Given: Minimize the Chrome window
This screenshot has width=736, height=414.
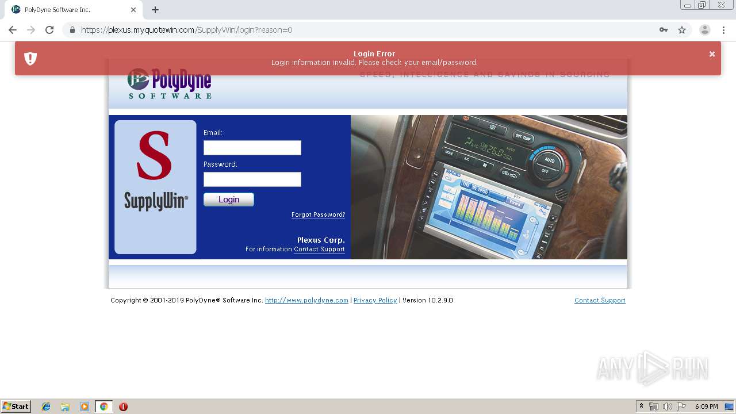Looking at the screenshot, I should pyautogui.click(x=688, y=5).
